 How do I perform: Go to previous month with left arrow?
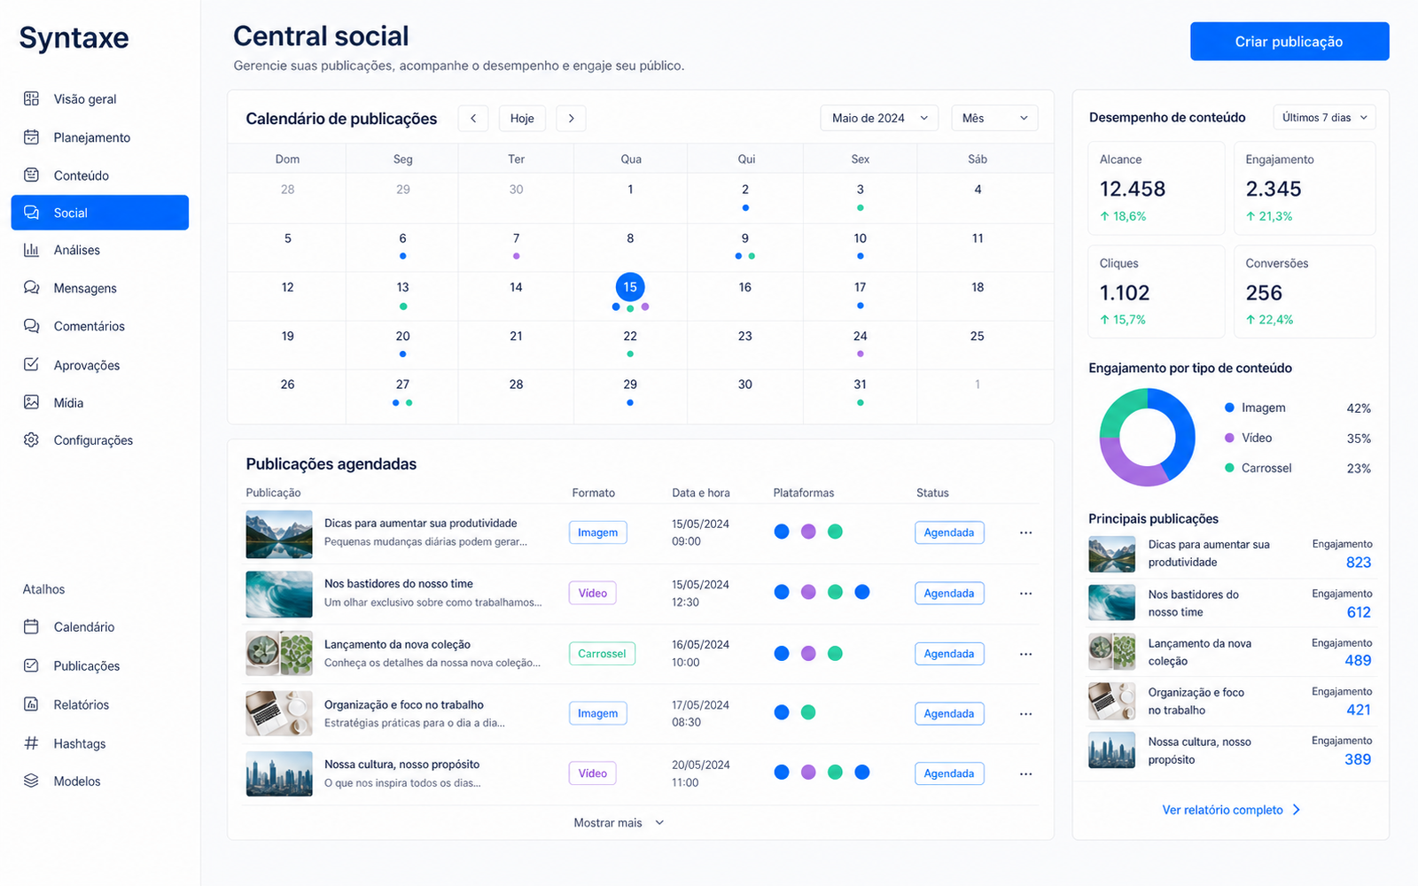click(473, 119)
